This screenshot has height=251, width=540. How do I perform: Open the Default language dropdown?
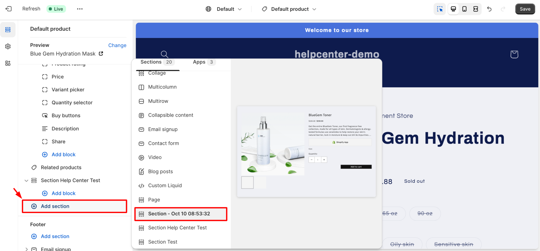(224, 9)
